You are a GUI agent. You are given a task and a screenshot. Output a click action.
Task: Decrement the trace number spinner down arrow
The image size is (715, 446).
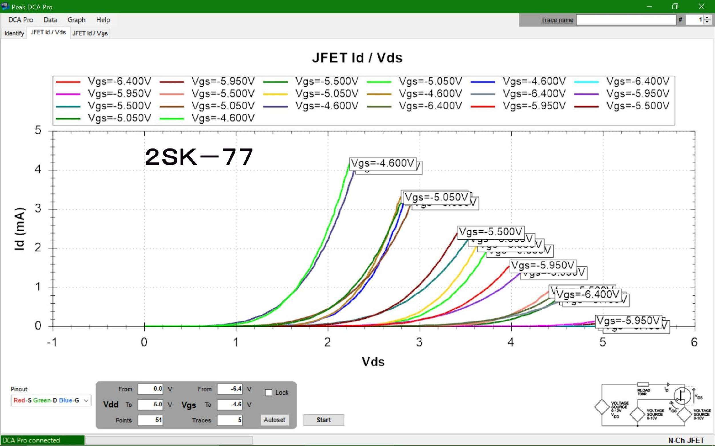pos(707,22)
